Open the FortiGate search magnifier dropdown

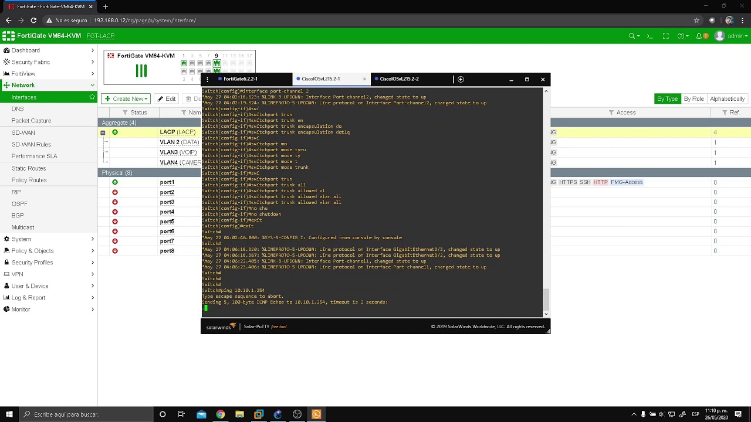click(634, 36)
